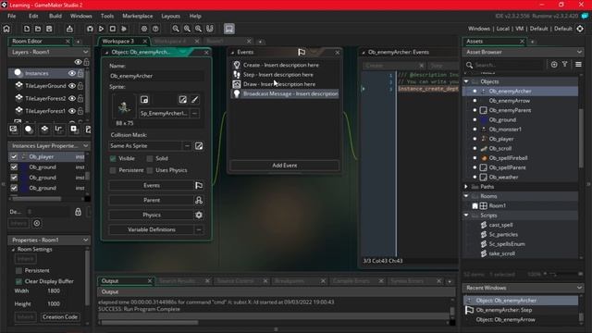Toggle visibility of the TileLayerGround layer
Image resolution: width=592 pixels, height=333 pixels.
tap(72, 86)
